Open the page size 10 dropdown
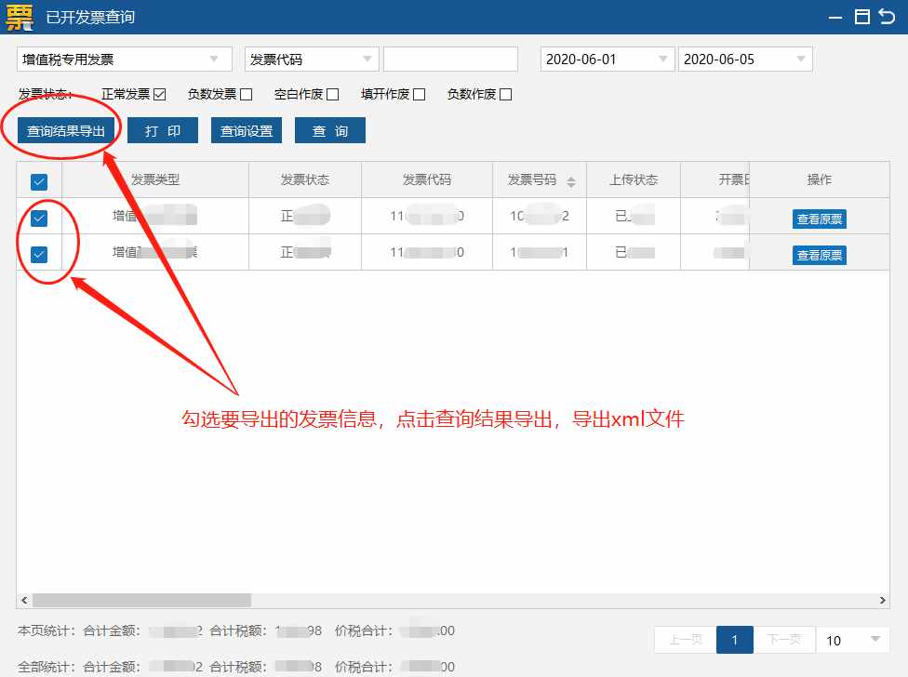 (x=852, y=640)
